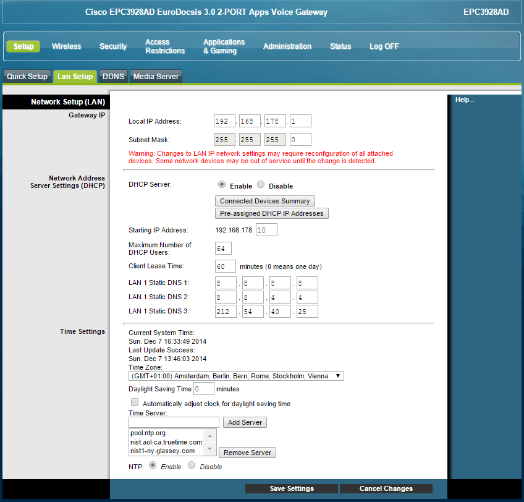Click time server list scroll up arrow
524x502 pixels.
(209, 436)
